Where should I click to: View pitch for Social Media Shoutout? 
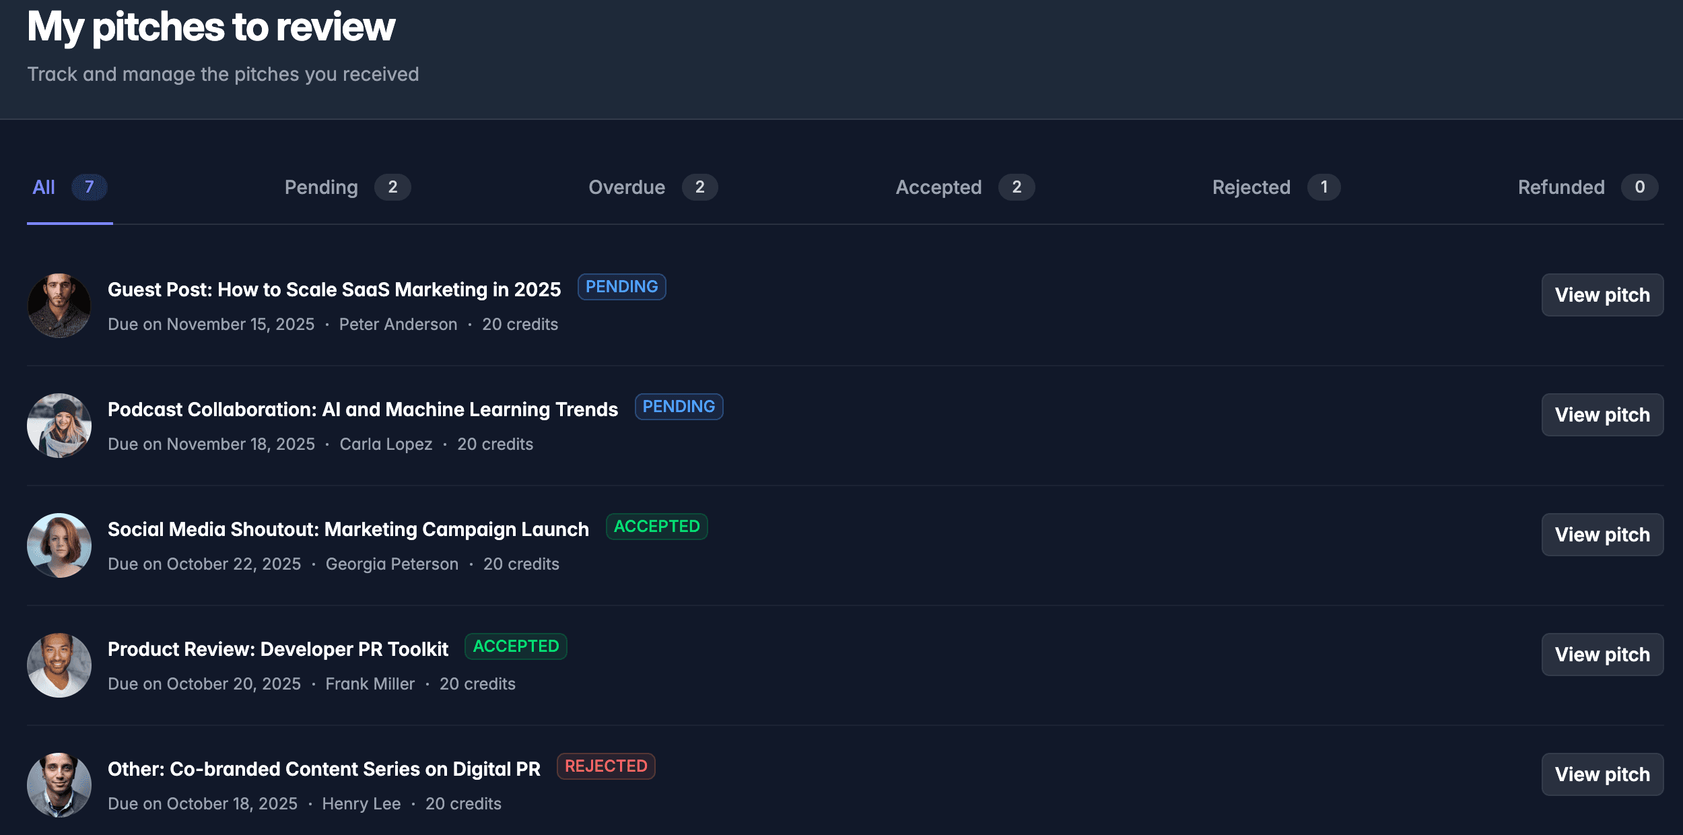[x=1602, y=535]
